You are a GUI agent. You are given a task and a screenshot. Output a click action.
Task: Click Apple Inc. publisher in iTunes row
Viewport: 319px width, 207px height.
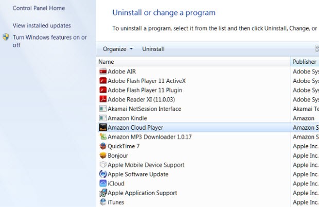point(306,202)
